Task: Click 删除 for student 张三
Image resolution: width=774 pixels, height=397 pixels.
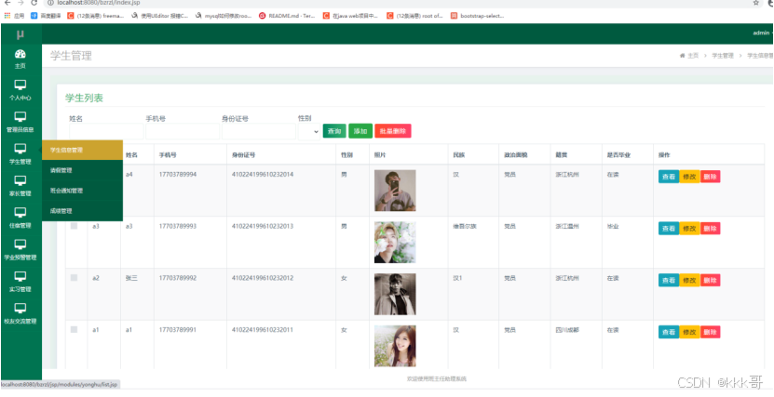Action: 711,280
